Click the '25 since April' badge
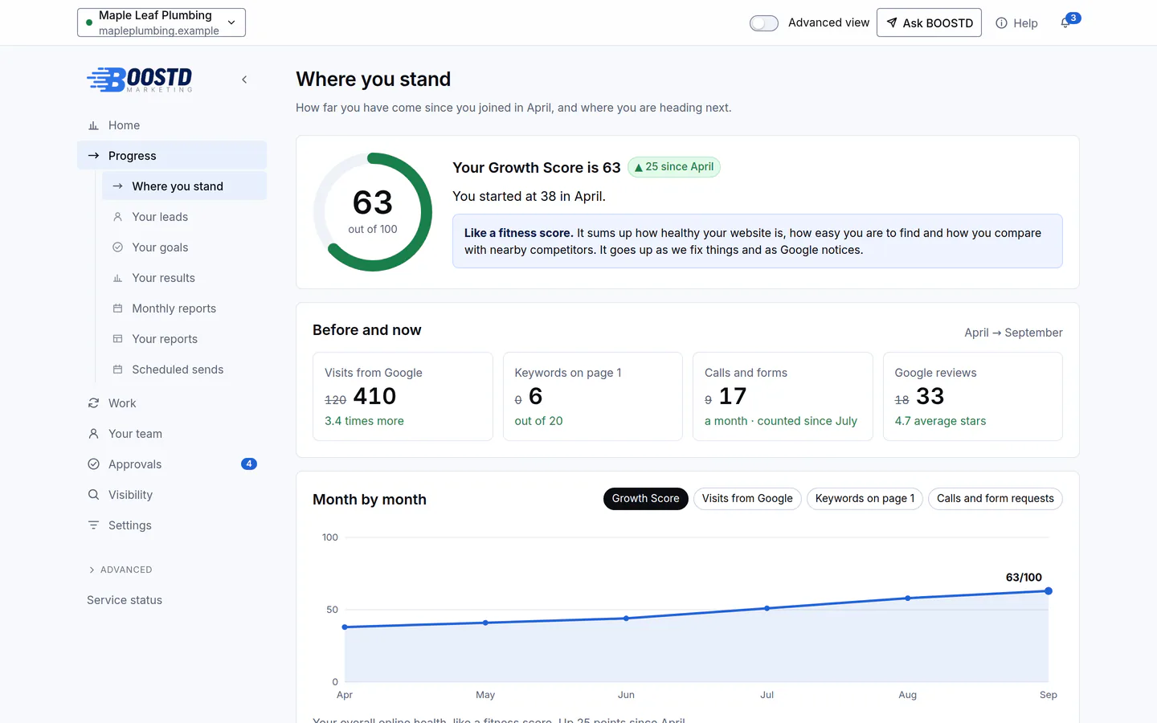 674,167
